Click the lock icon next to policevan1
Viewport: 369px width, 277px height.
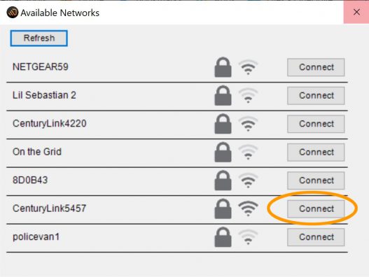tap(223, 237)
